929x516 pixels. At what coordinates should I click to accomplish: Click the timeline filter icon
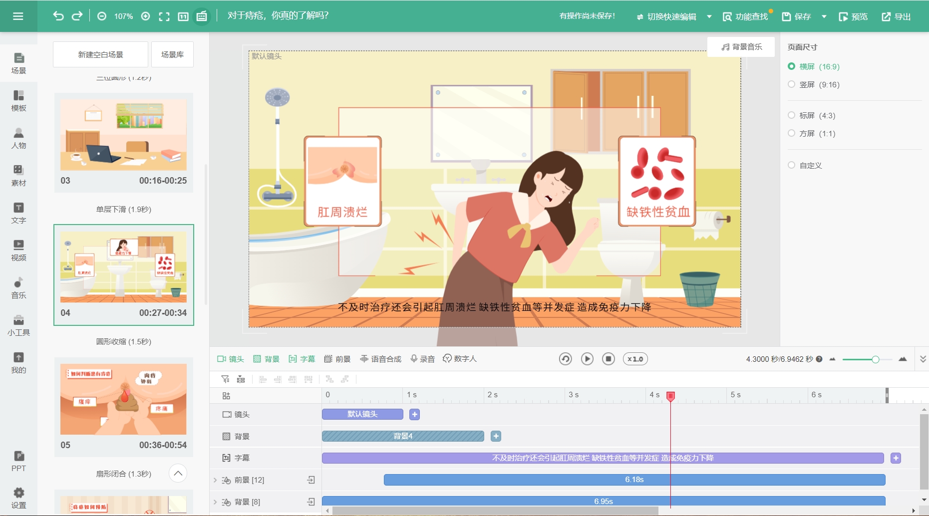pyautogui.click(x=225, y=379)
